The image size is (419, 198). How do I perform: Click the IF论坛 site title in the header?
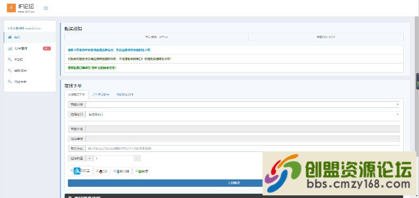(26, 7)
